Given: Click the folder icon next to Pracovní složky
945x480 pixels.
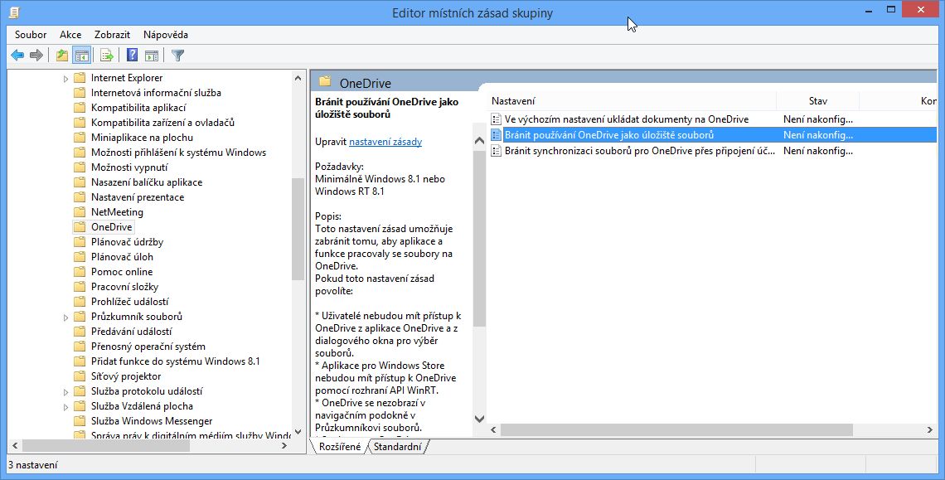Looking at the screenshot, I should 80,287.
